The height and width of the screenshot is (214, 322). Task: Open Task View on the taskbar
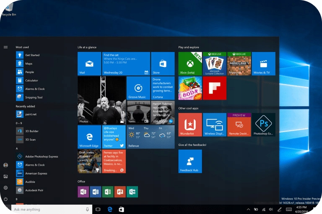(98, 209)
